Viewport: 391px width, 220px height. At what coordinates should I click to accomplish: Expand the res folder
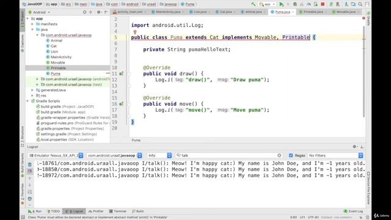(x=32, y=95)
